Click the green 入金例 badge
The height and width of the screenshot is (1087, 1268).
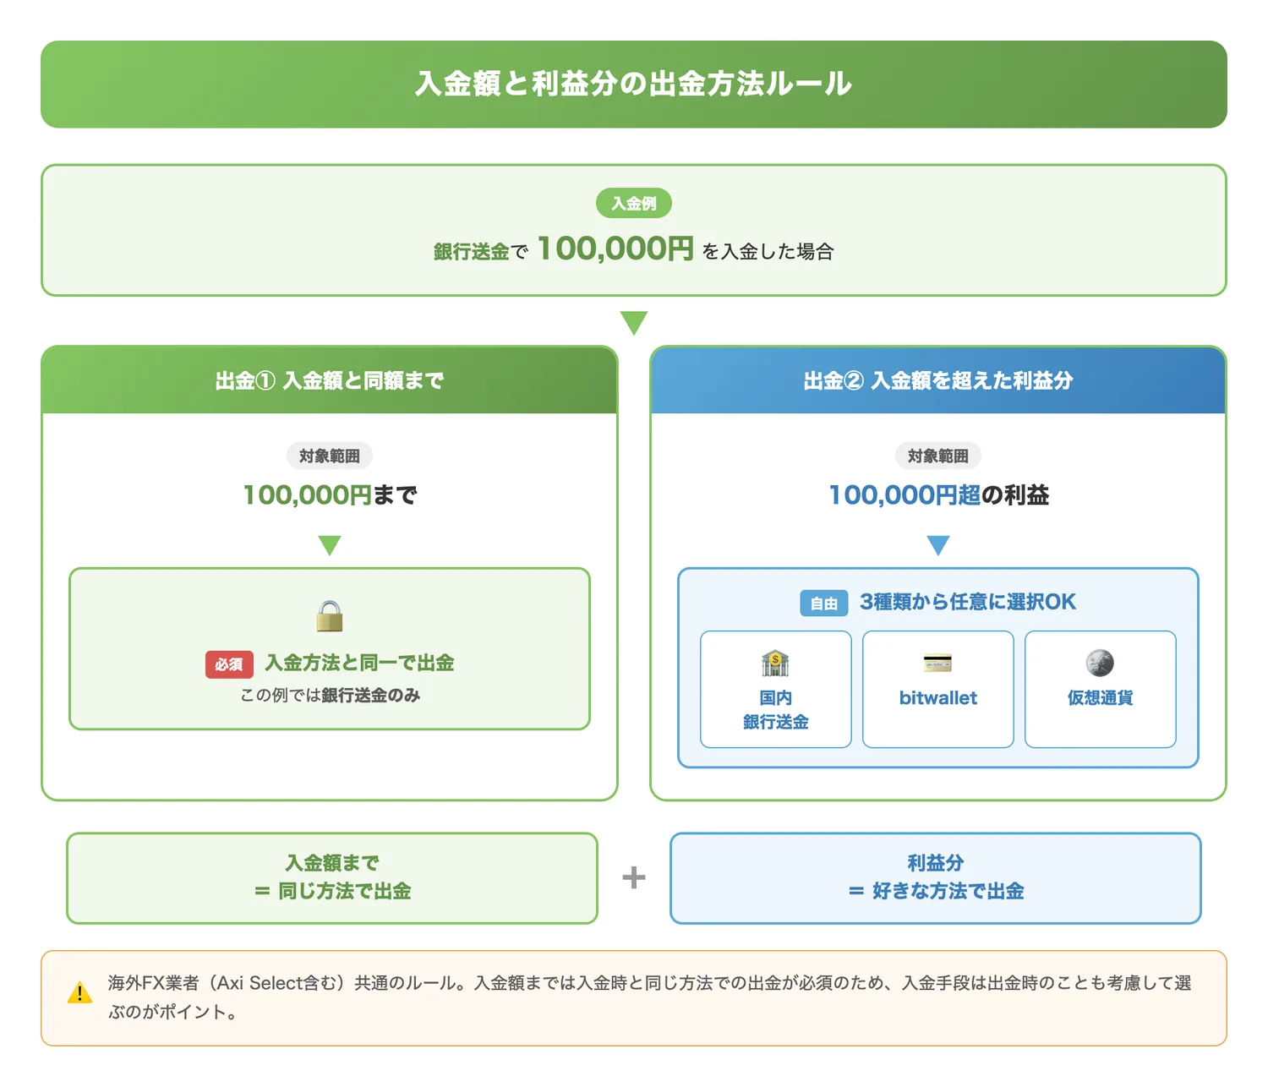click(x=634, y=203)
